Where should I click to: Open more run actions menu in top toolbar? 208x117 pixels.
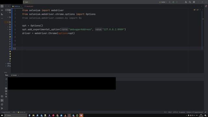pos(177,2)
